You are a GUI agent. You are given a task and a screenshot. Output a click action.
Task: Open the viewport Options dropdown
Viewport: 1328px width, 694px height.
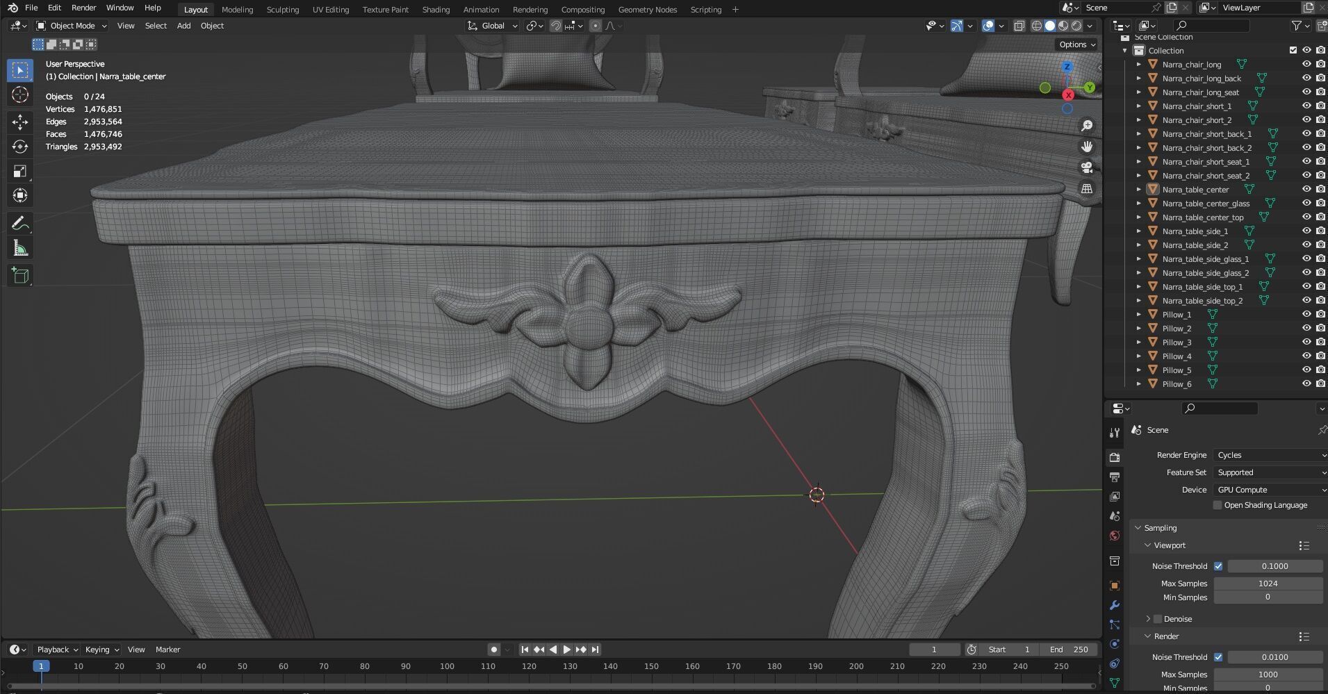tap(1076, 44)
